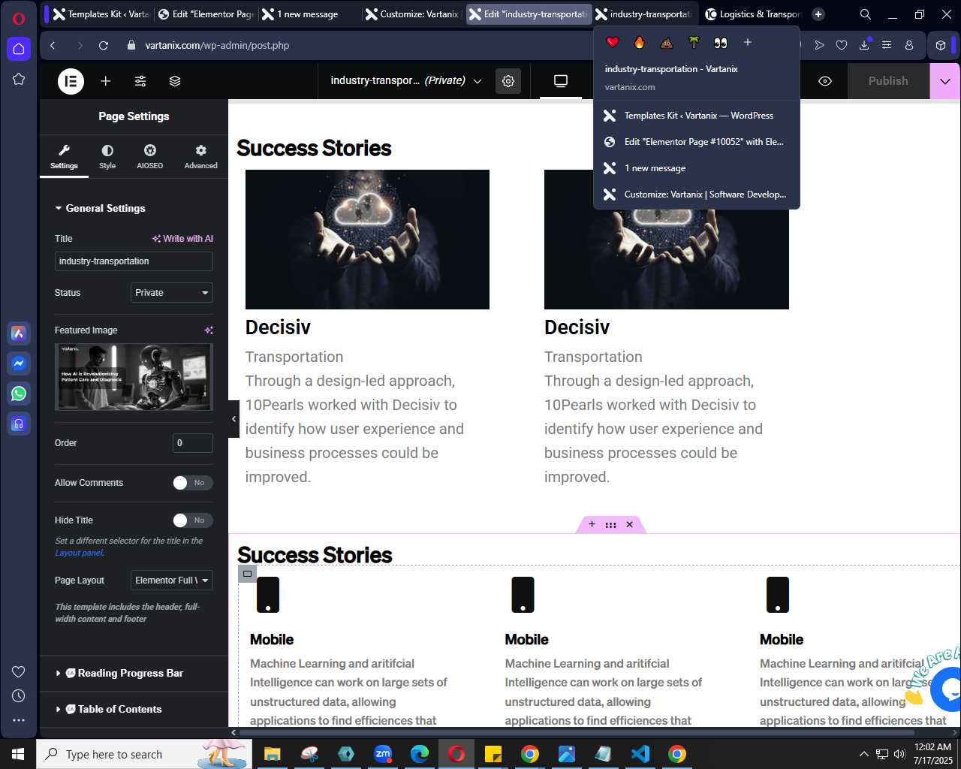Open the Publish options dropdown arrow
The image size is (961, 769).
click(x=945, y=81)
